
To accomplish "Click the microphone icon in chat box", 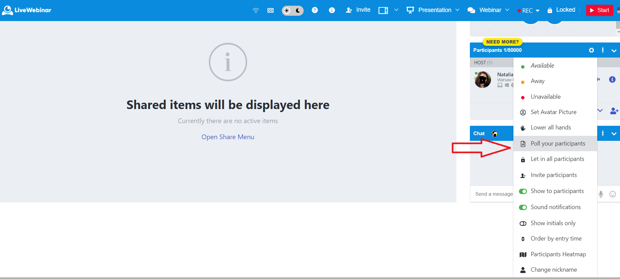I will pyautogui.click(x=601, y=194).
